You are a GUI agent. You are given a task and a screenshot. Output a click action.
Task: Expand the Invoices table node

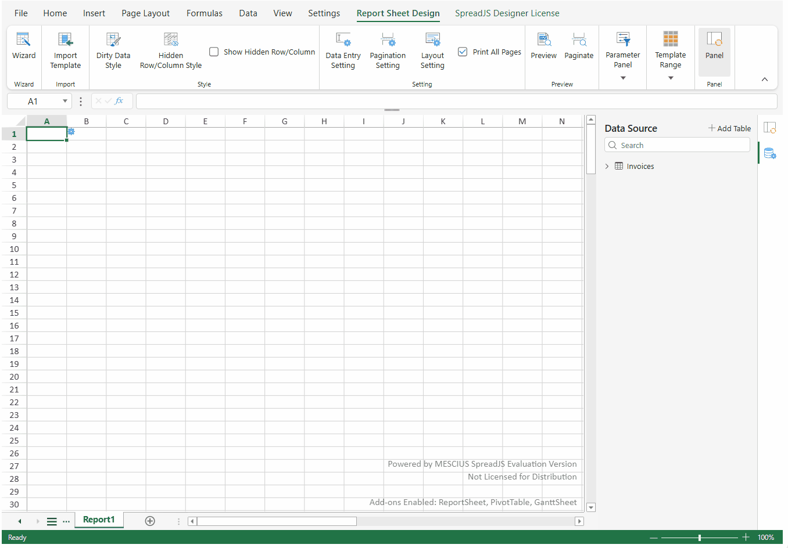point(607,166)
